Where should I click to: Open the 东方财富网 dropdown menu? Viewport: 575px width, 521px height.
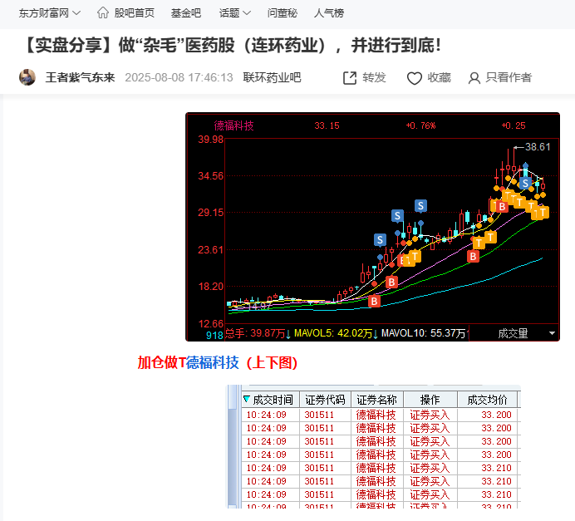coord(50,13)
